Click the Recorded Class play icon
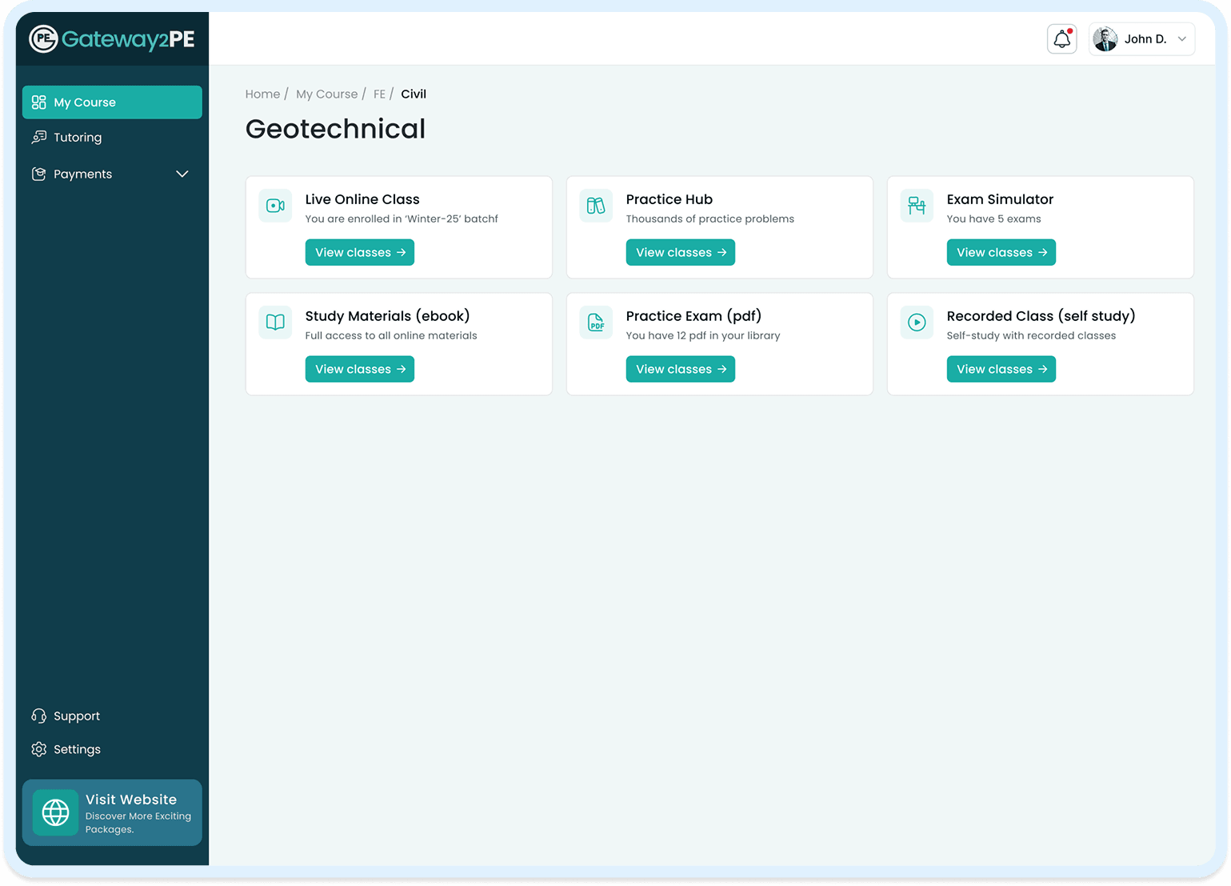Screen dimensions: 1231x886 point(916,323)
